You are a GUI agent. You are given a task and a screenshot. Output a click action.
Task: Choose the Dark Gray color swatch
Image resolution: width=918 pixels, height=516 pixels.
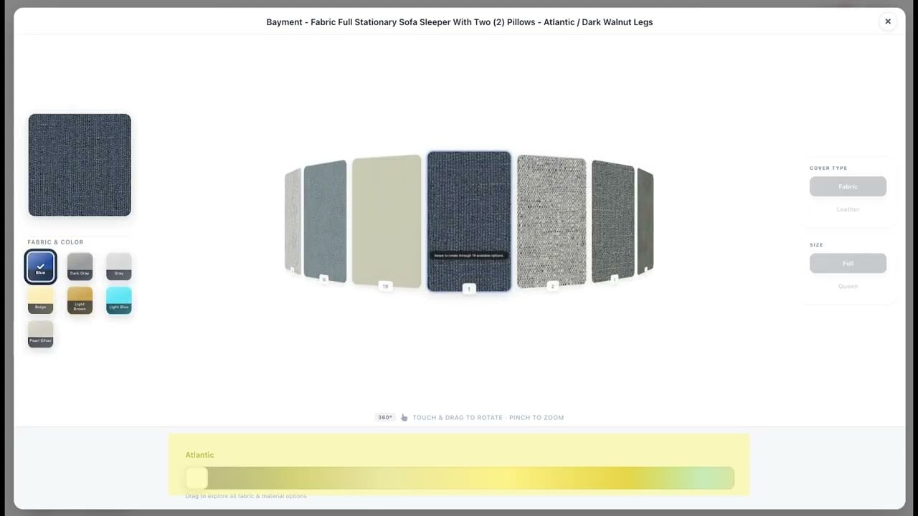[x=80, y=267]
